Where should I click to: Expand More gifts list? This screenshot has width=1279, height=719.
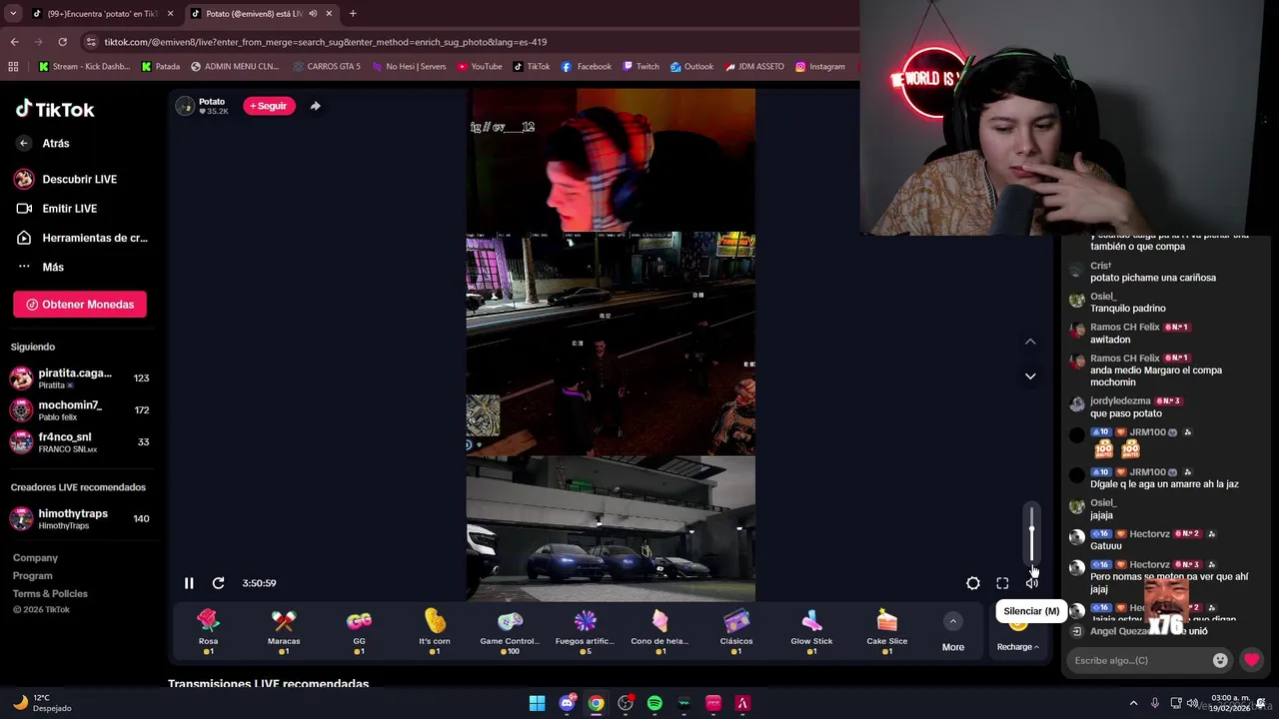tap(953, 632)
